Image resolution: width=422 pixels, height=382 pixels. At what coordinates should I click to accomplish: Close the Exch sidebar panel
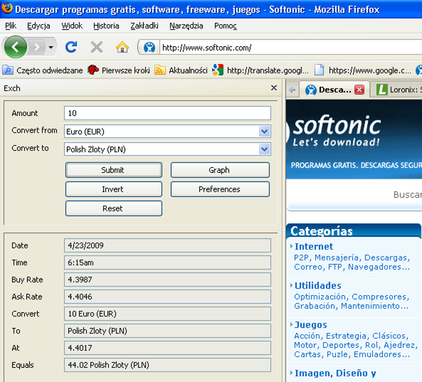tap(273, 88)
